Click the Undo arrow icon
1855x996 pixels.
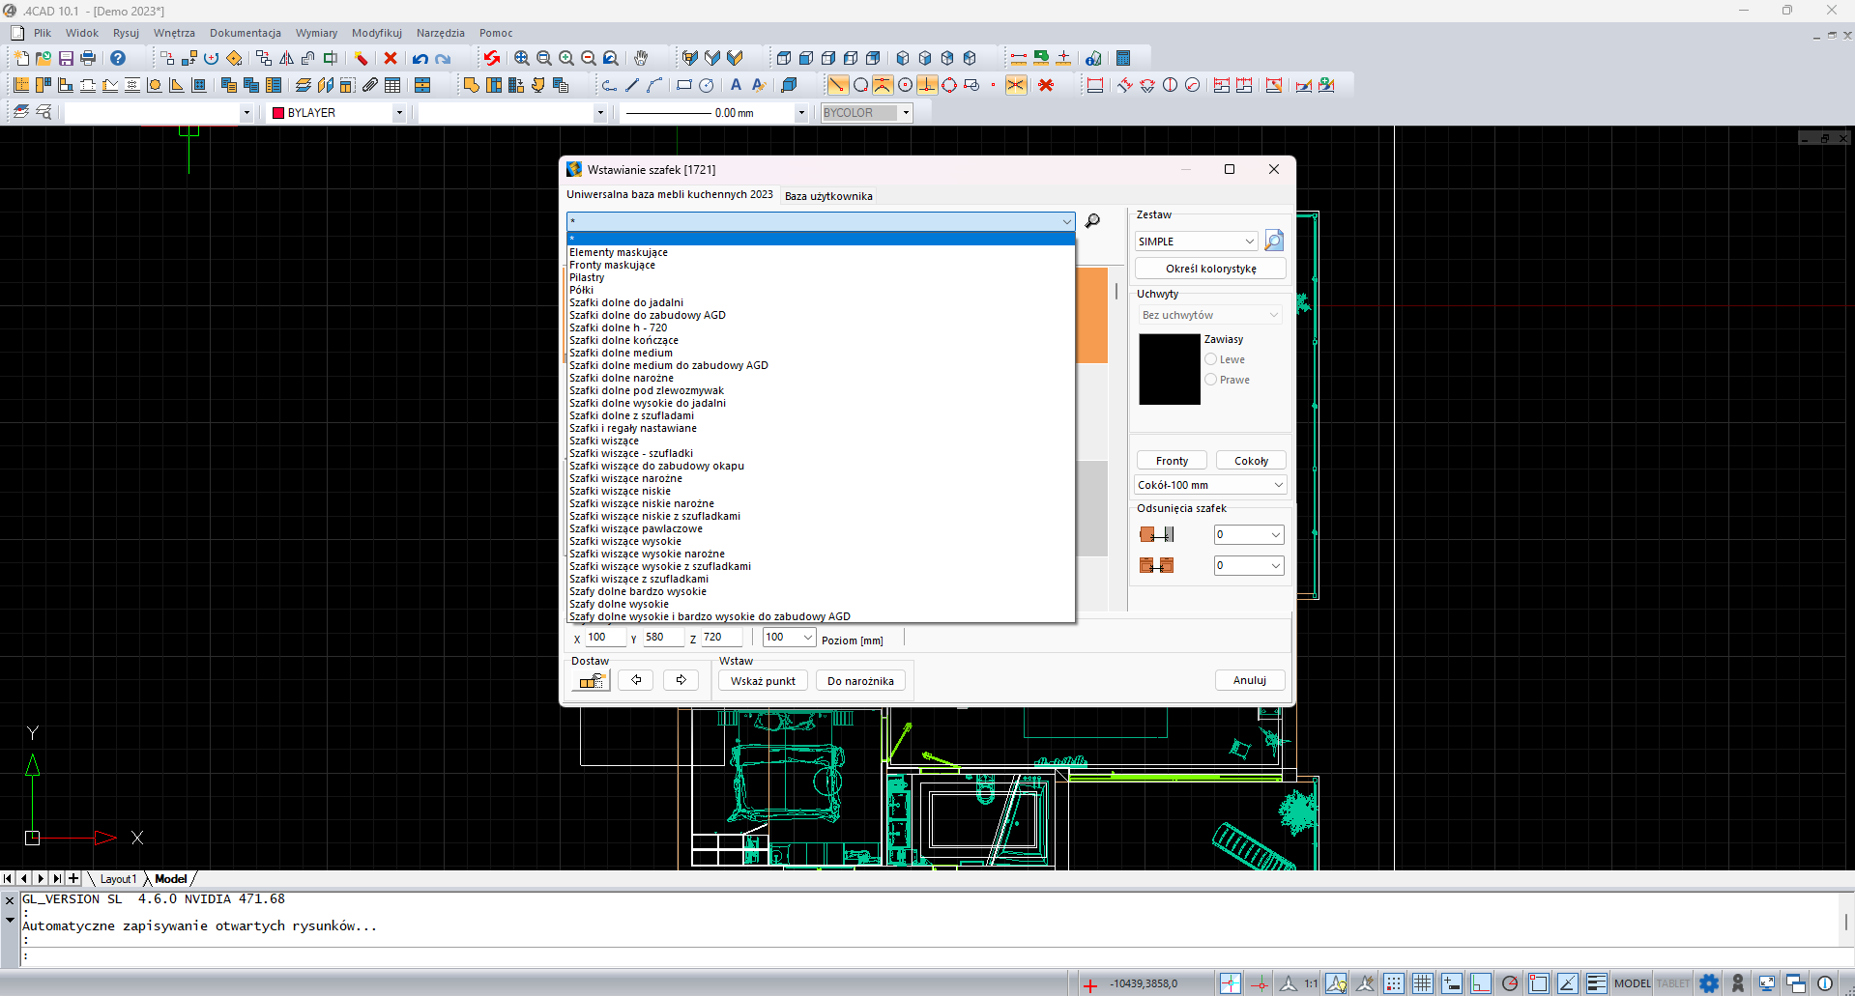coord(420,59)
